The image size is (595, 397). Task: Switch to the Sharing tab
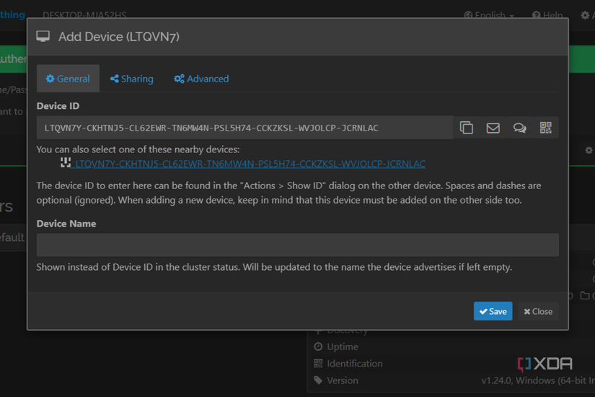pos(132,79)
